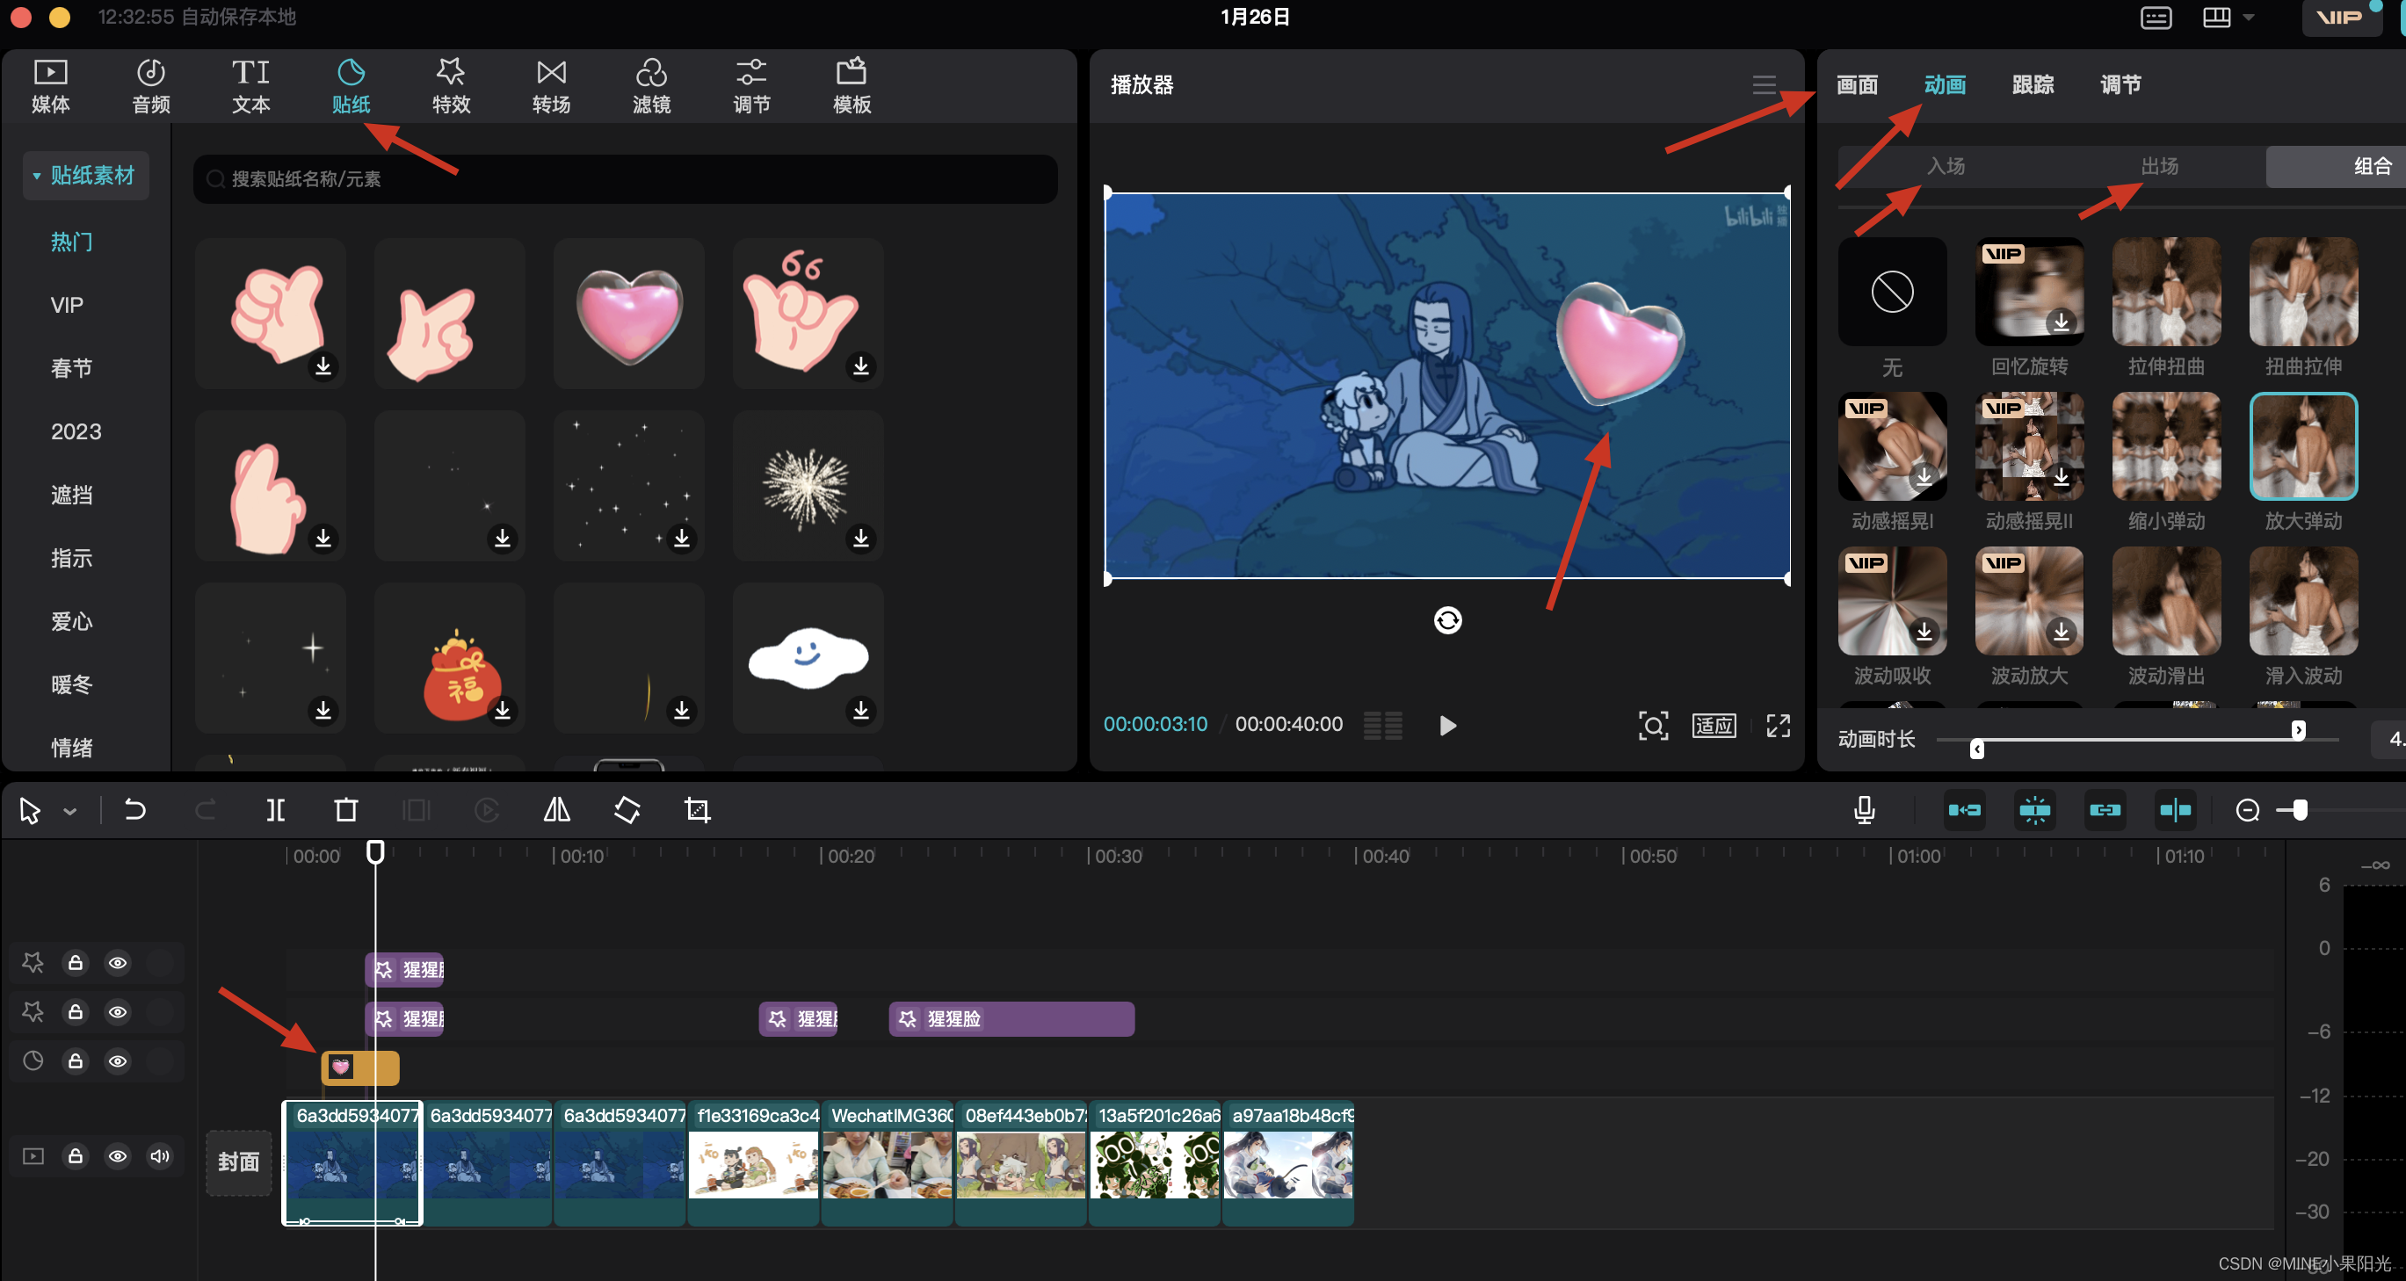
Task: Collapse the 贴纸素材 category expander
Action: coord(36,176)
